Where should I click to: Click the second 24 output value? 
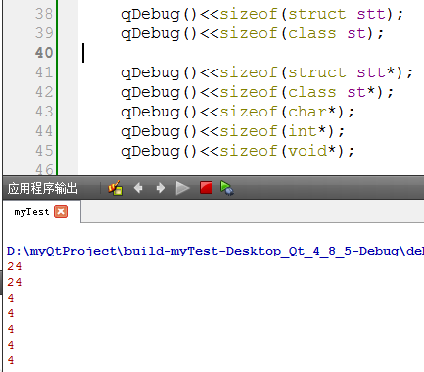(15, 282)
